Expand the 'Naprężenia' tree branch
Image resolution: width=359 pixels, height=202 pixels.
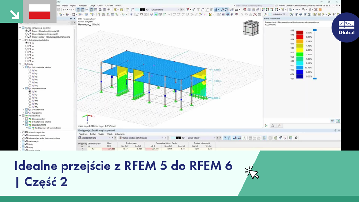click(23, 112)
